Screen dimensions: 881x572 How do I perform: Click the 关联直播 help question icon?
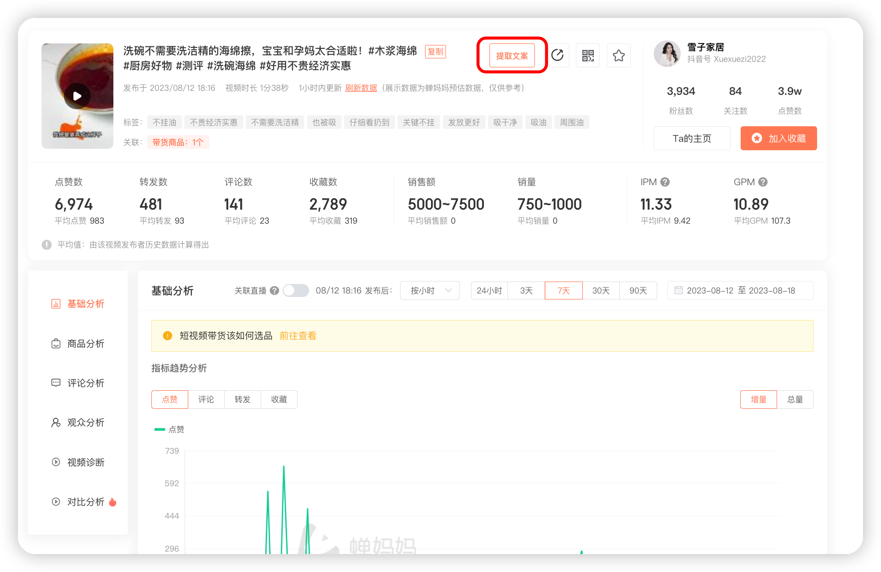[x=274, y=290]
